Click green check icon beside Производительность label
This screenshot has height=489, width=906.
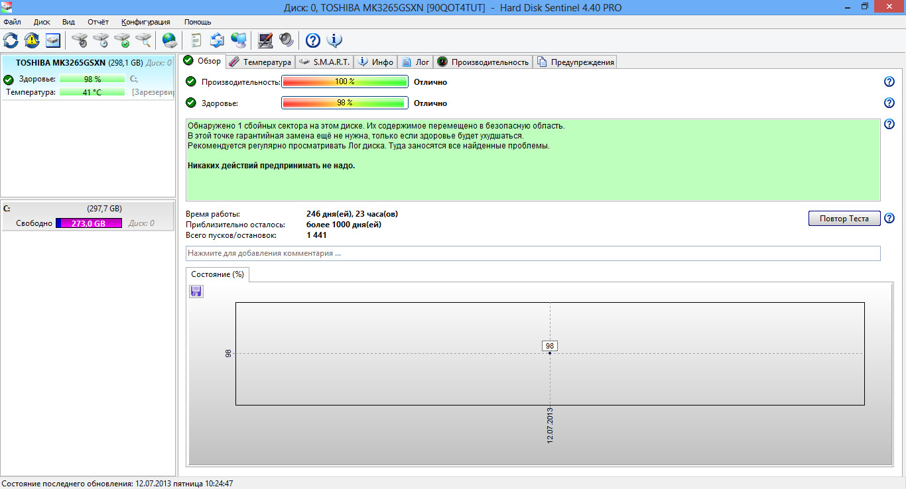[x=191, y=81]
